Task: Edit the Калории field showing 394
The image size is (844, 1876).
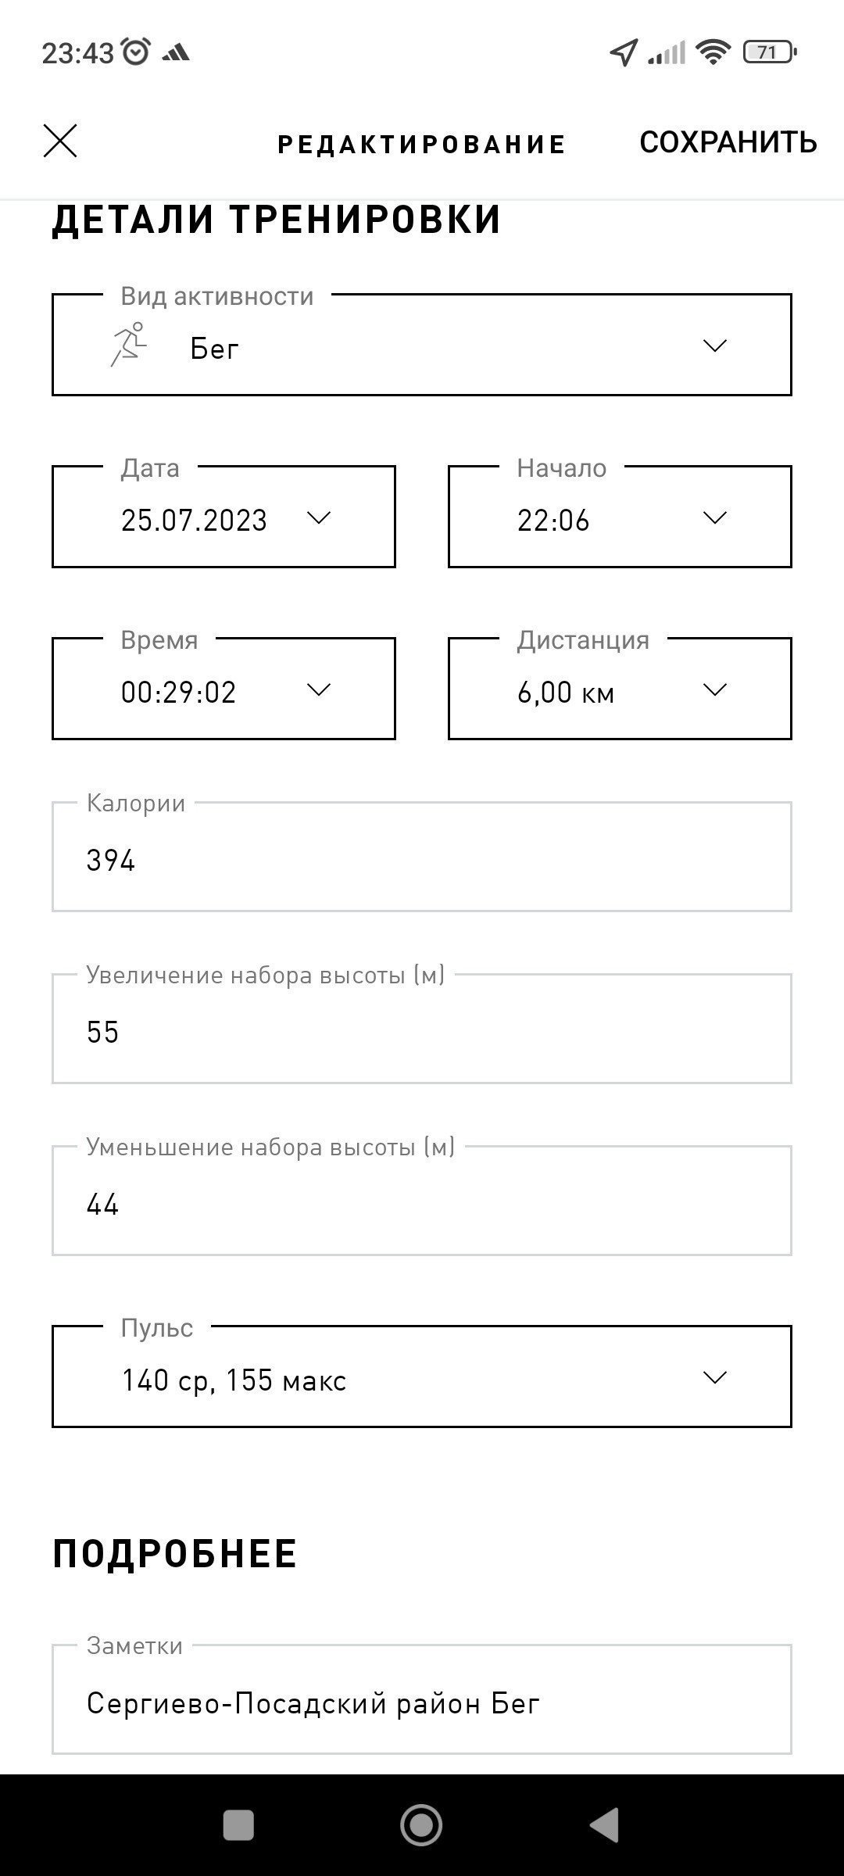Action: (422, 857)
